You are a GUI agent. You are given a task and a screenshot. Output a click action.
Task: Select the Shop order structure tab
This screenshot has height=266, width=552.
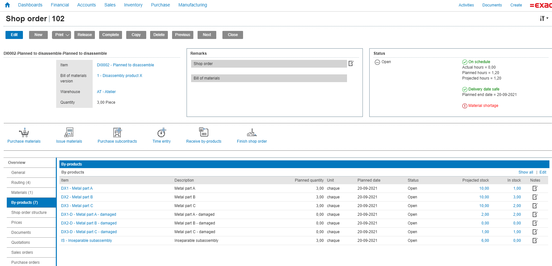tap(29, 213)
